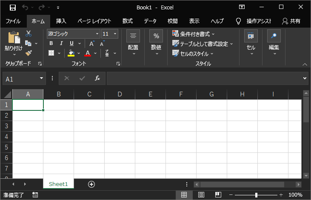311x200 pixels.
Task: Click the Increase Font Size icon
Action: 92,43
